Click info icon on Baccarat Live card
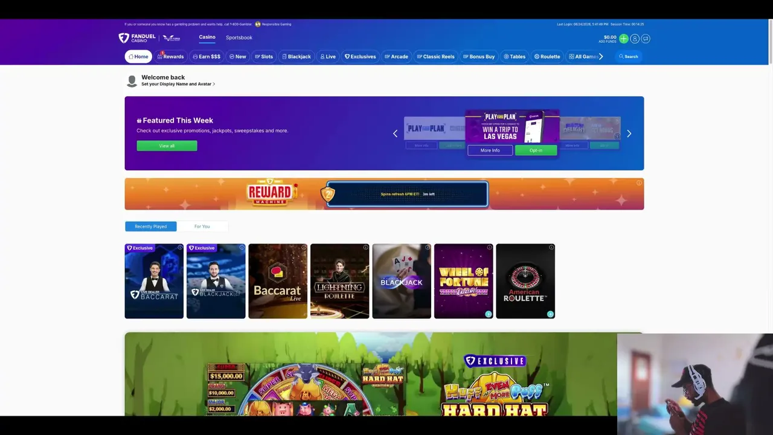The height and width of the screenshot is (435, 773). (304, 248)
